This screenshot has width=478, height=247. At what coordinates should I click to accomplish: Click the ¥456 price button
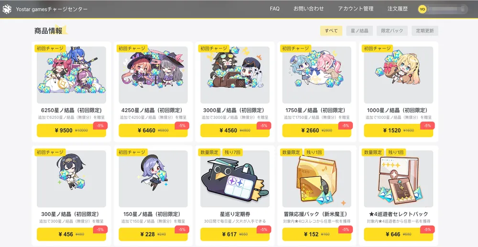(71, 234)
